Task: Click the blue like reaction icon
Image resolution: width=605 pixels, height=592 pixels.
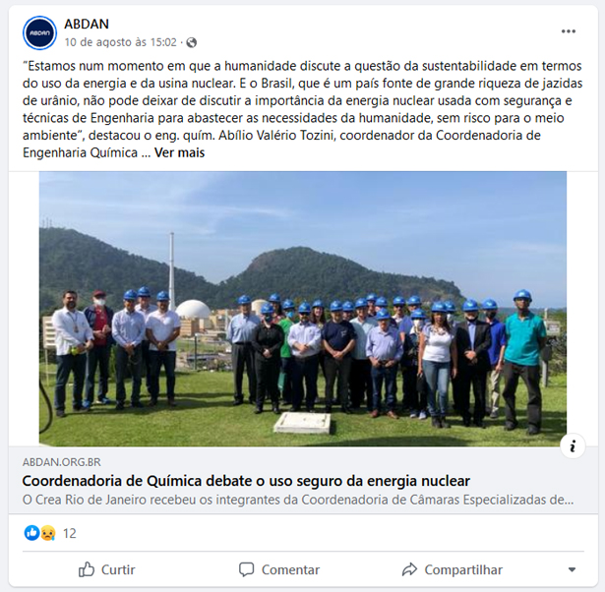Action: click(x=31, y=533)
